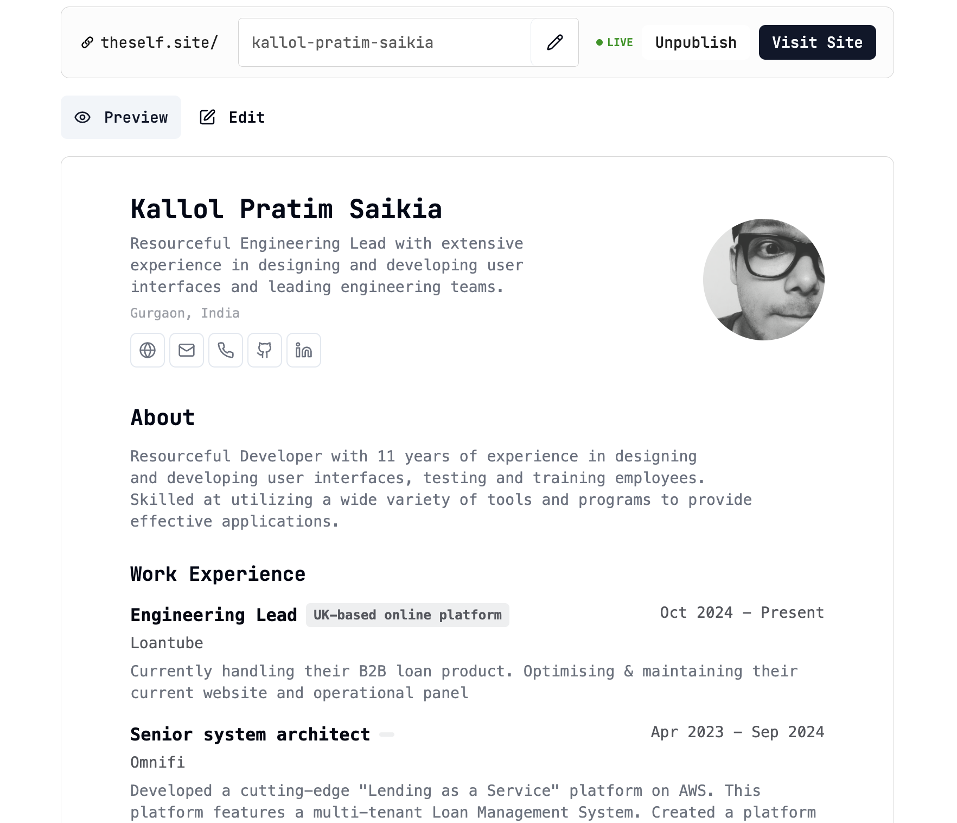957x823 pixels.
Task: Click the UK-based online platform badge
Action: [407, 615]
